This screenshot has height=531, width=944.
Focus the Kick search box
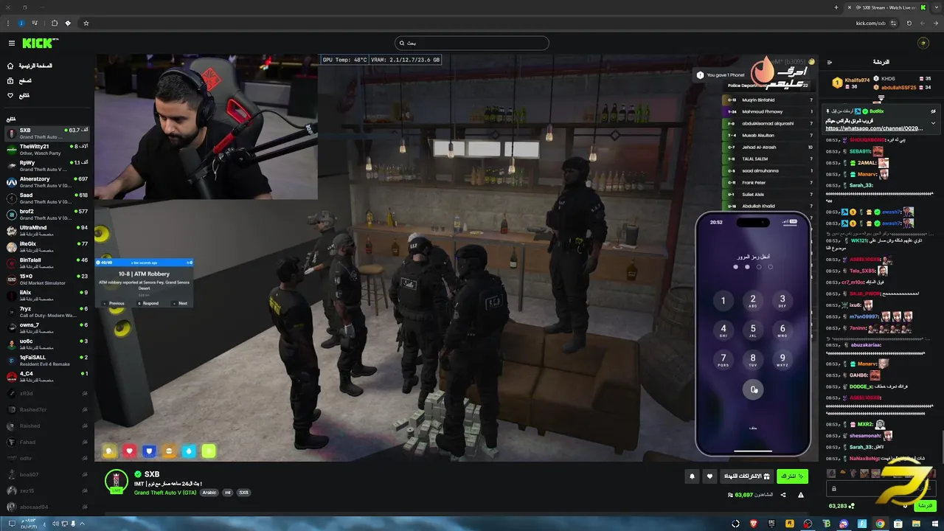point(472,43)
